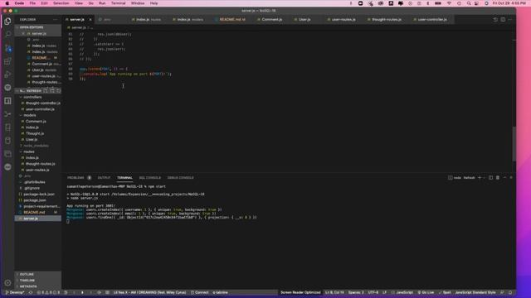Open package.json in the file tree
531x298 pixels.
tap(35, 200)
